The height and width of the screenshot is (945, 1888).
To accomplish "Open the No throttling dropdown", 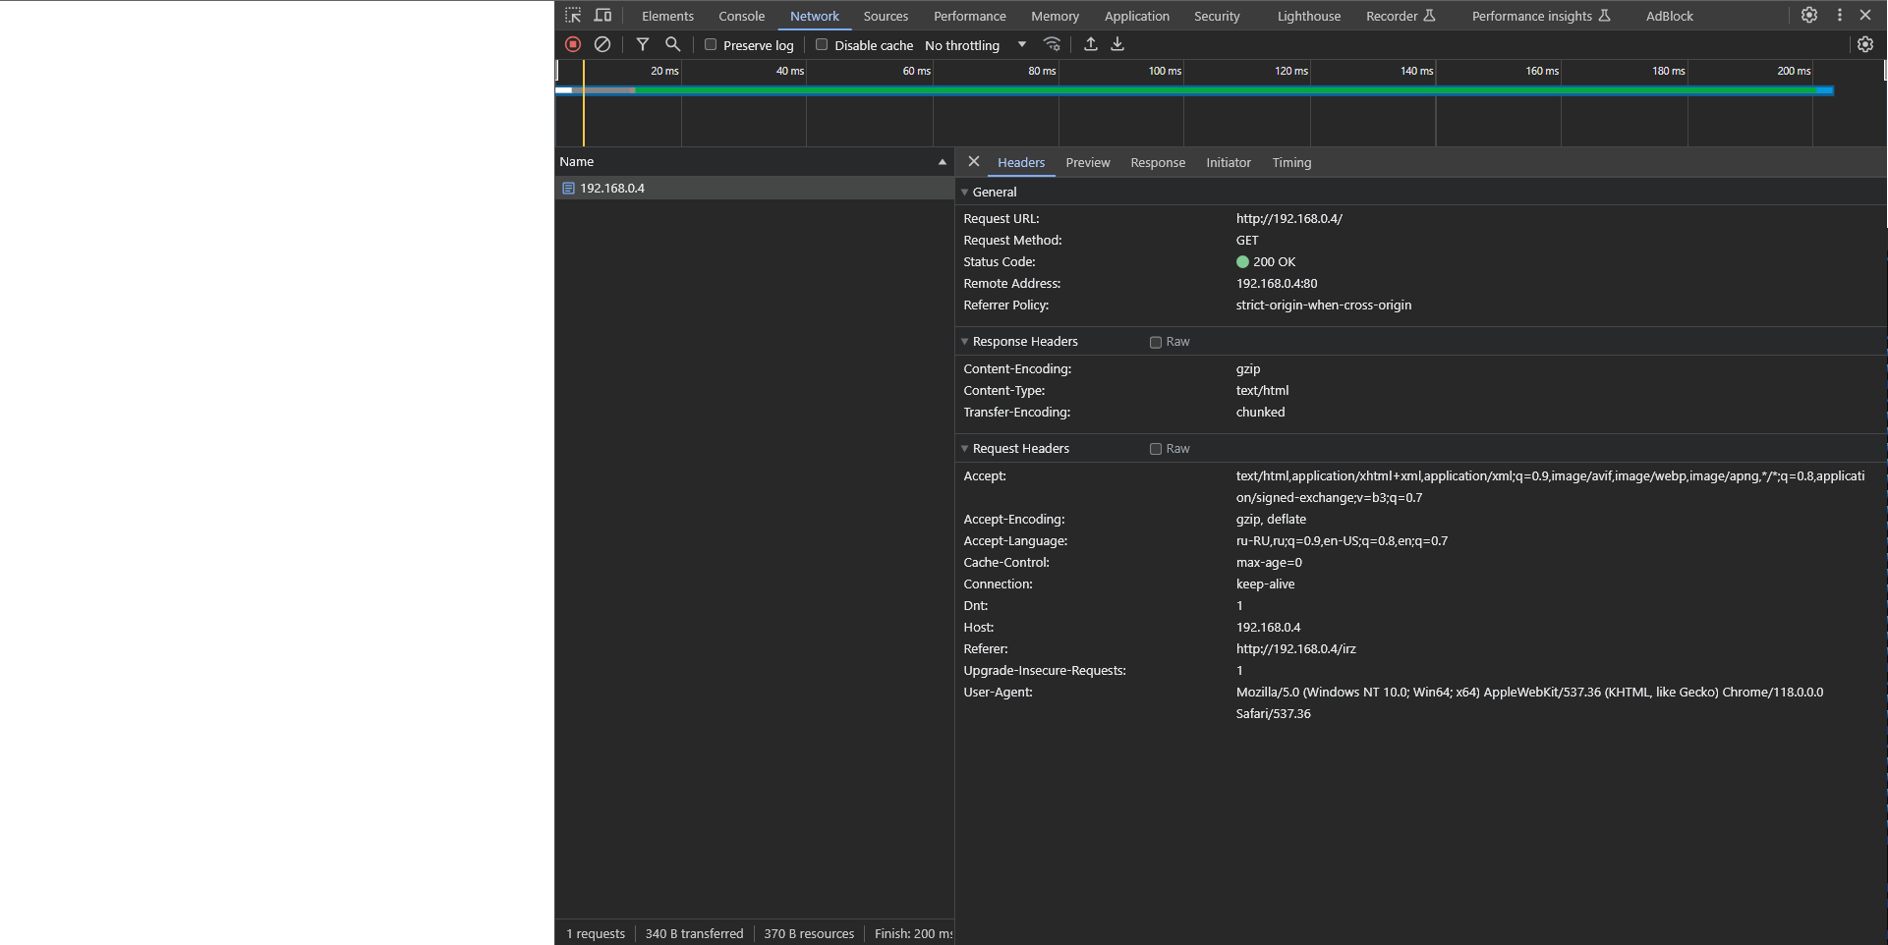I will click(975, 45).
